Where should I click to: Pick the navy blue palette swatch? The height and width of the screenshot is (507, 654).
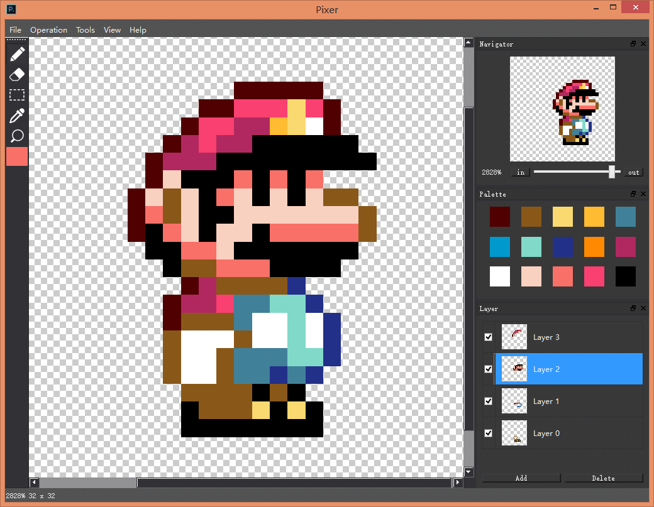(x=563, y=247)
